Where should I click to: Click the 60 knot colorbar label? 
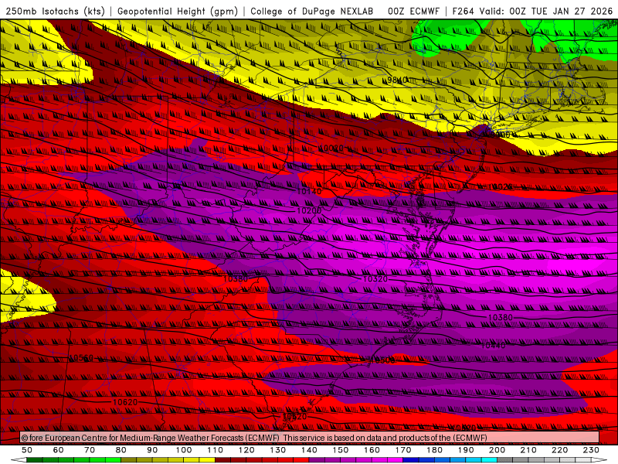tap(59, 450)
